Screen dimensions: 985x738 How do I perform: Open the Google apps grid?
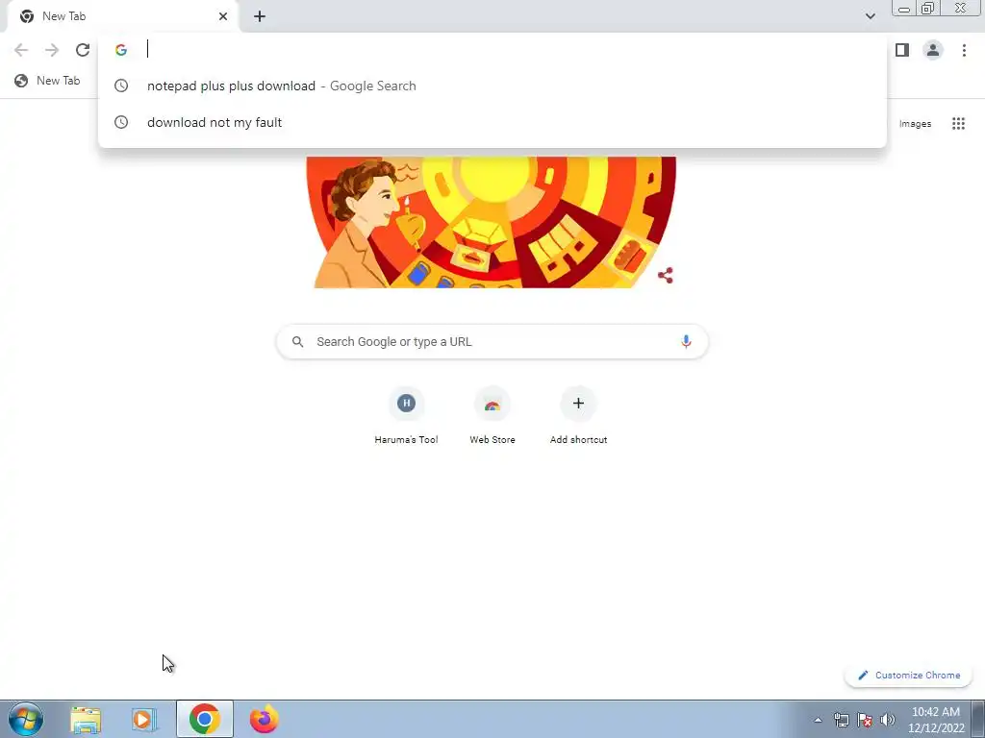958,124
